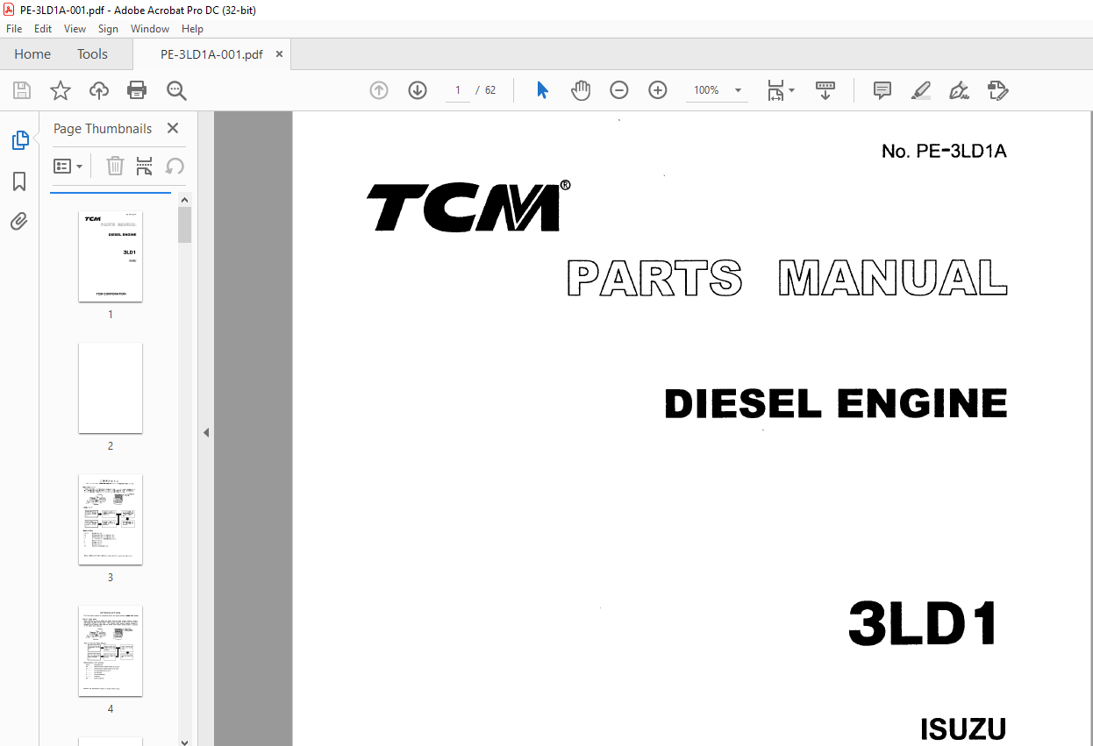The image size is (1093, 746).
Task: Open the Find text magnifier icon
Action: (176, 90)
